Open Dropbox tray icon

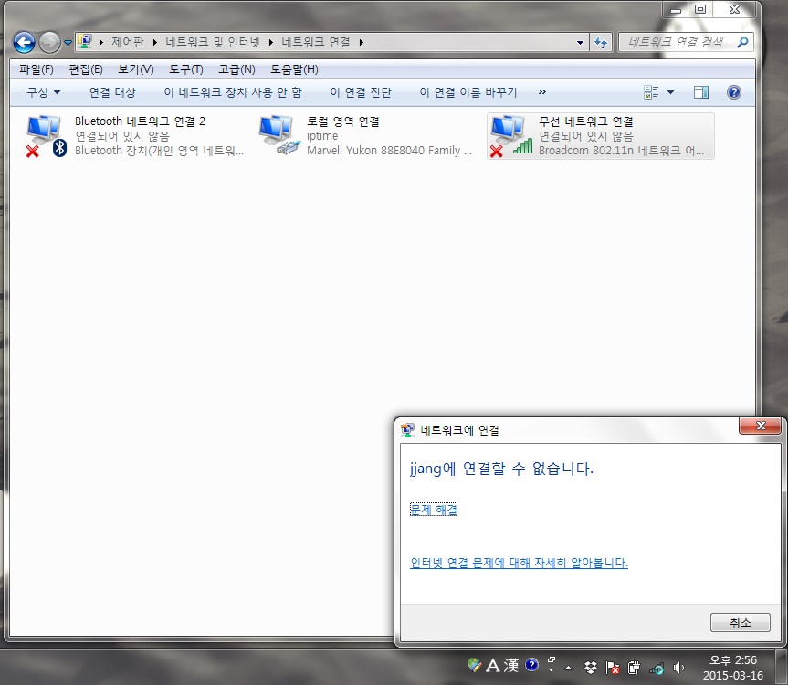591,667
